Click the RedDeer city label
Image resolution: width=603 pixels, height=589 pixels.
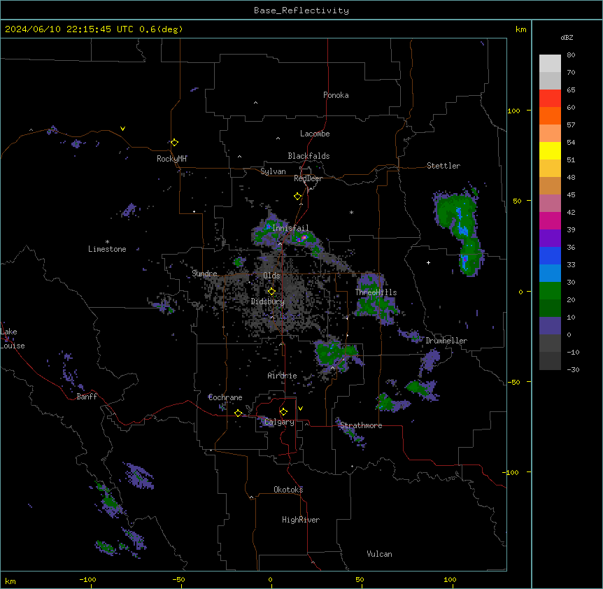308,178
